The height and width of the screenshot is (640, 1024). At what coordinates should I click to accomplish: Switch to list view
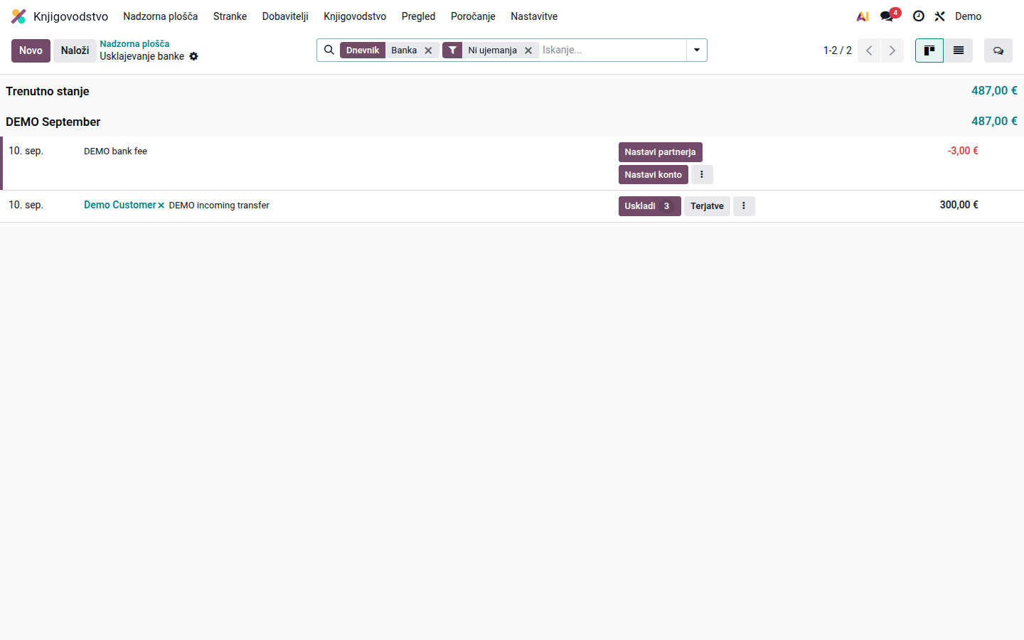959,50
